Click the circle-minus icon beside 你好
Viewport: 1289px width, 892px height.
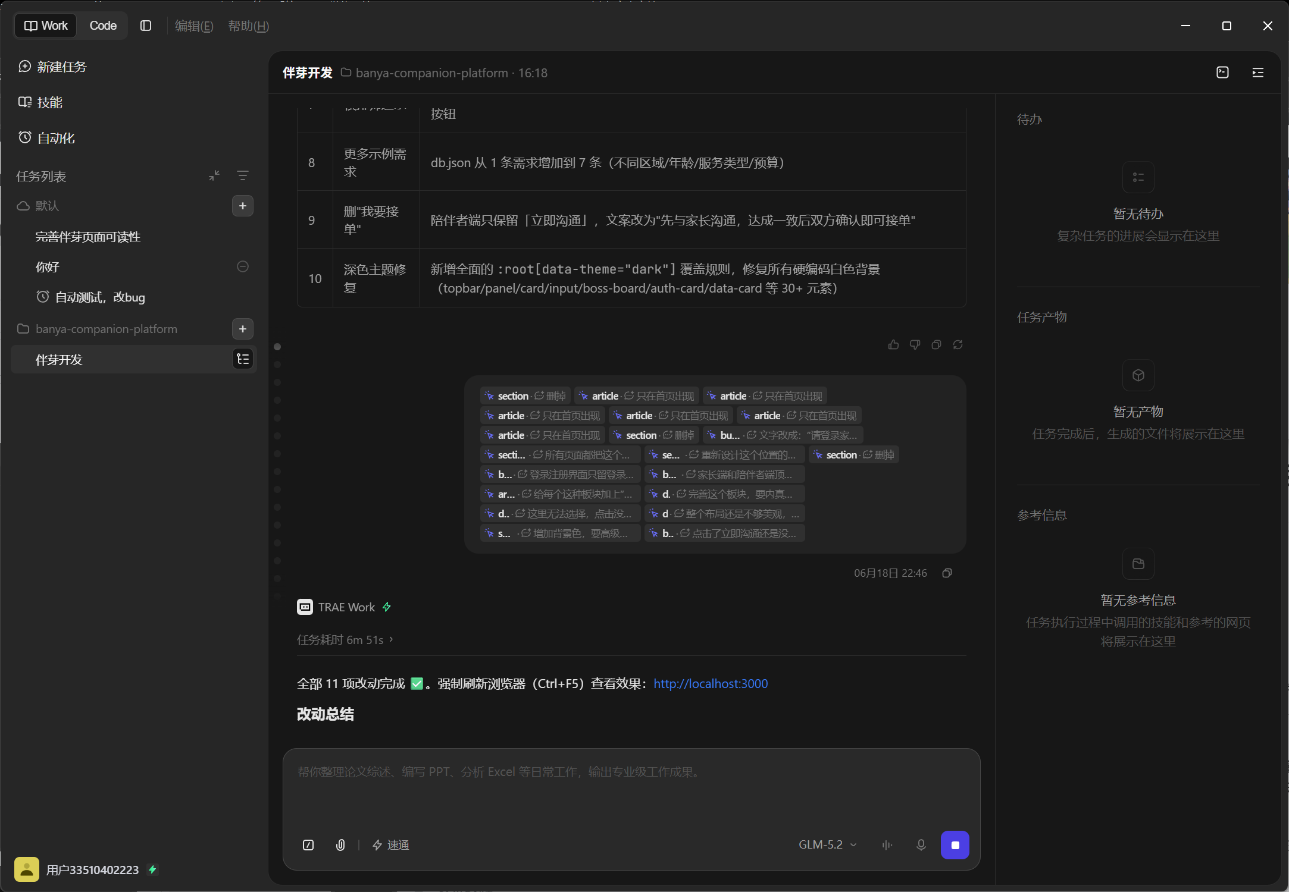point(243,266)
